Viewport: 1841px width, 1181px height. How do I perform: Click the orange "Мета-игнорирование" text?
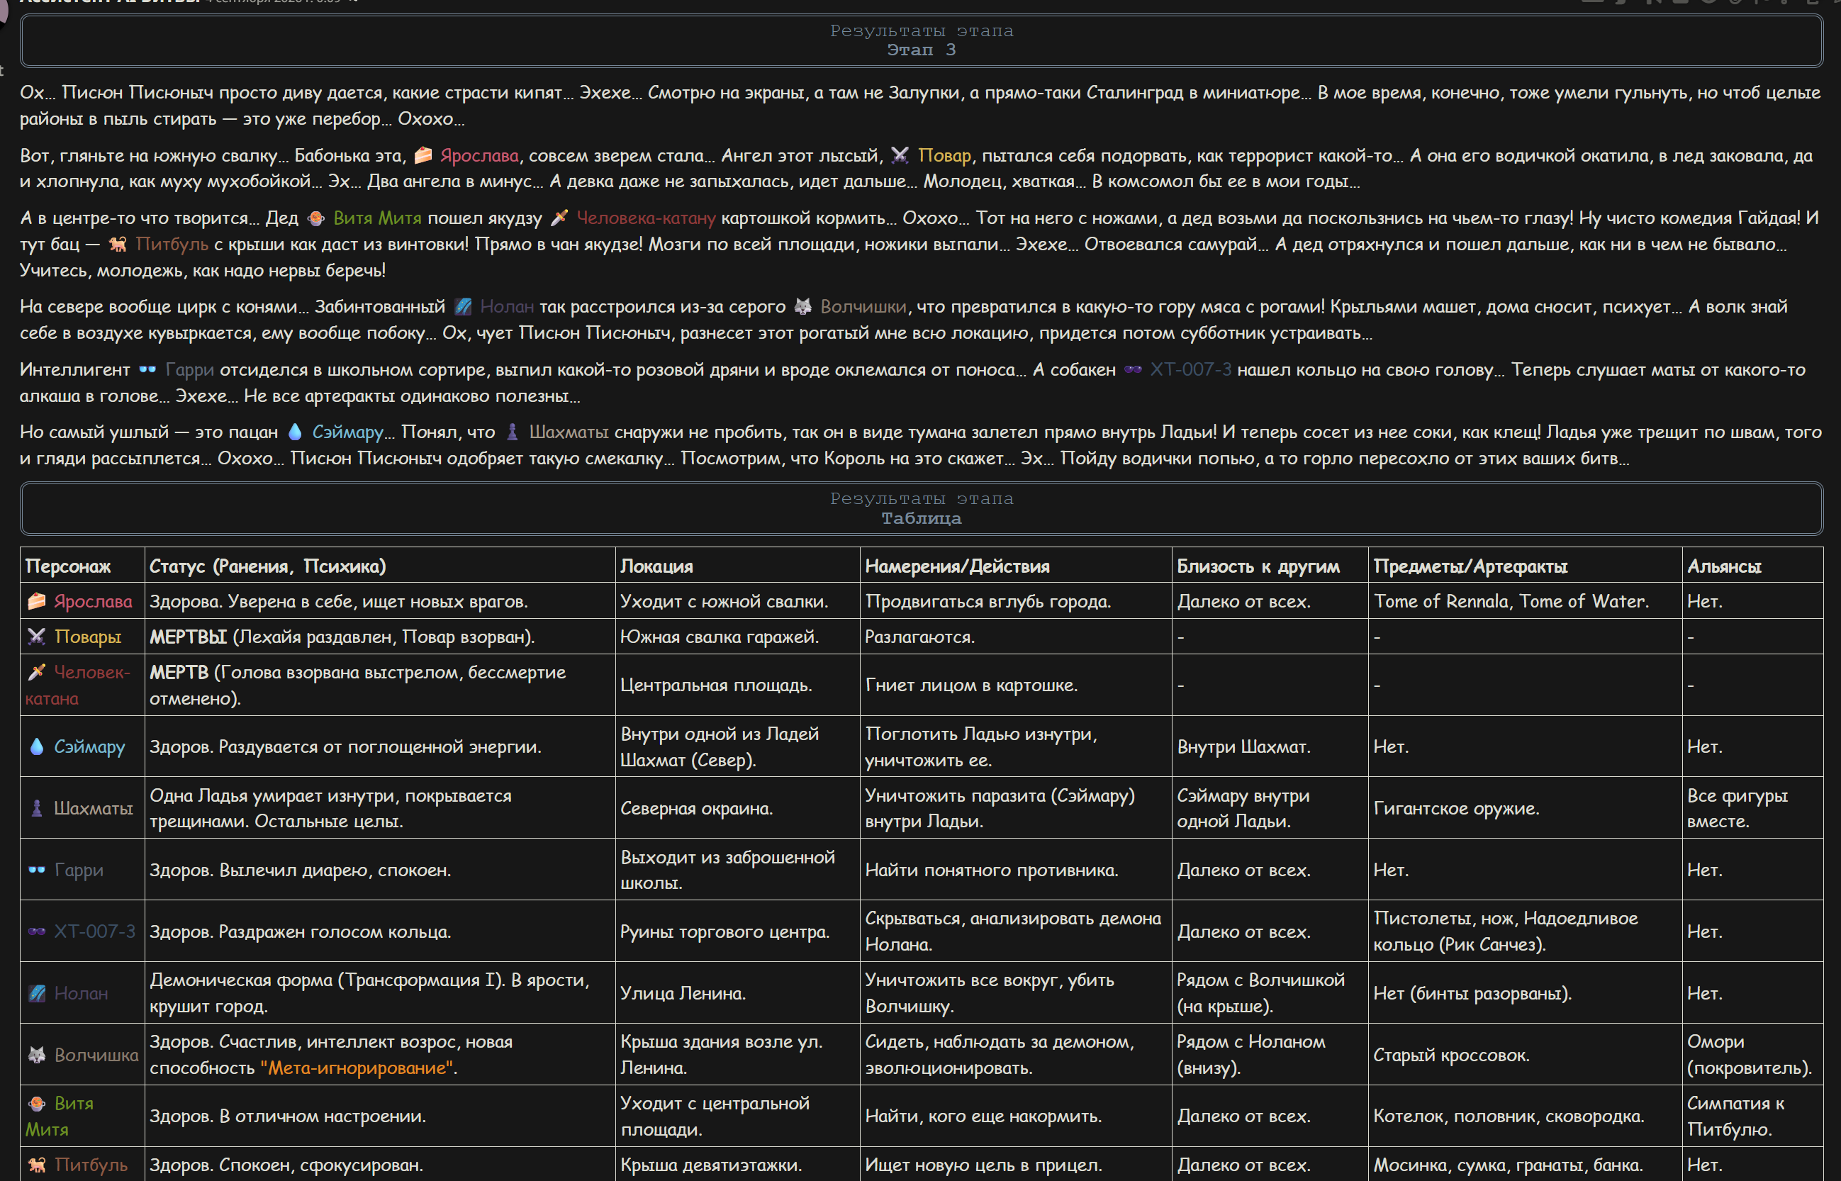coord(357,1068)
